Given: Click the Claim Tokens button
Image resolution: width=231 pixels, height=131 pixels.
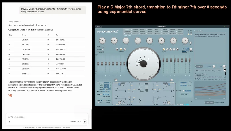Looking at the screenshot, I should [x=209, y=102].
